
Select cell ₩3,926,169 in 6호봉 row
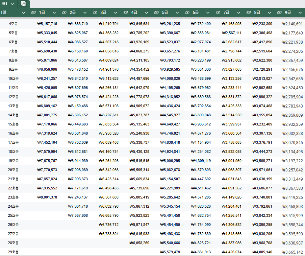point(139,42)
